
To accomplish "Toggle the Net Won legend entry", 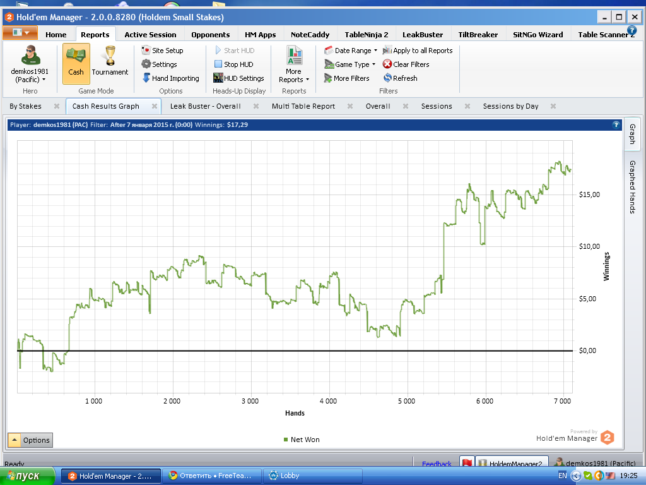I will pyautogui.click(x=302, y=440).
